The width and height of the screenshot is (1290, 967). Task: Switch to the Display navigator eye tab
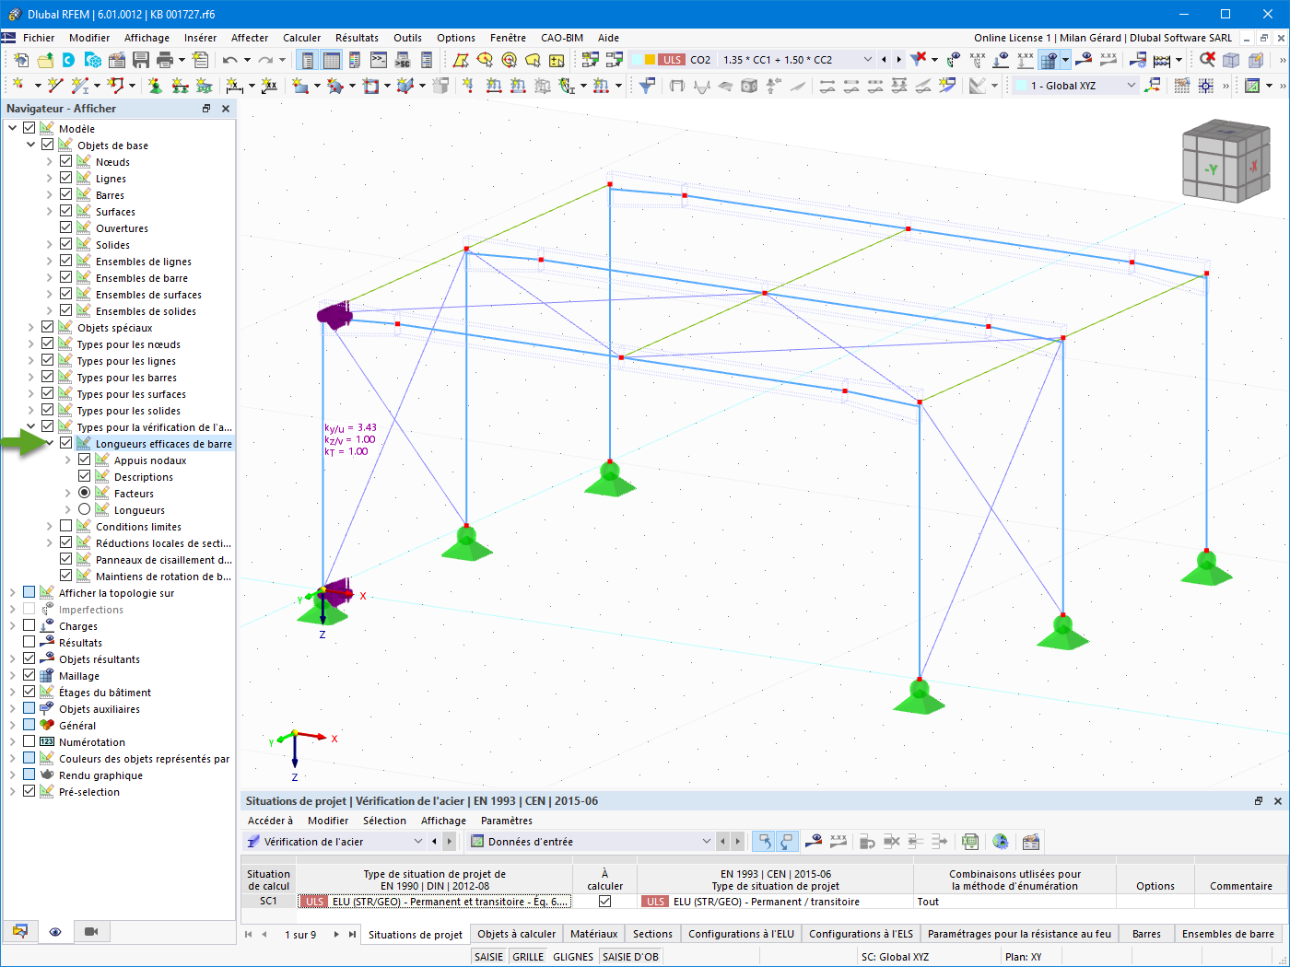click(55, 931)
